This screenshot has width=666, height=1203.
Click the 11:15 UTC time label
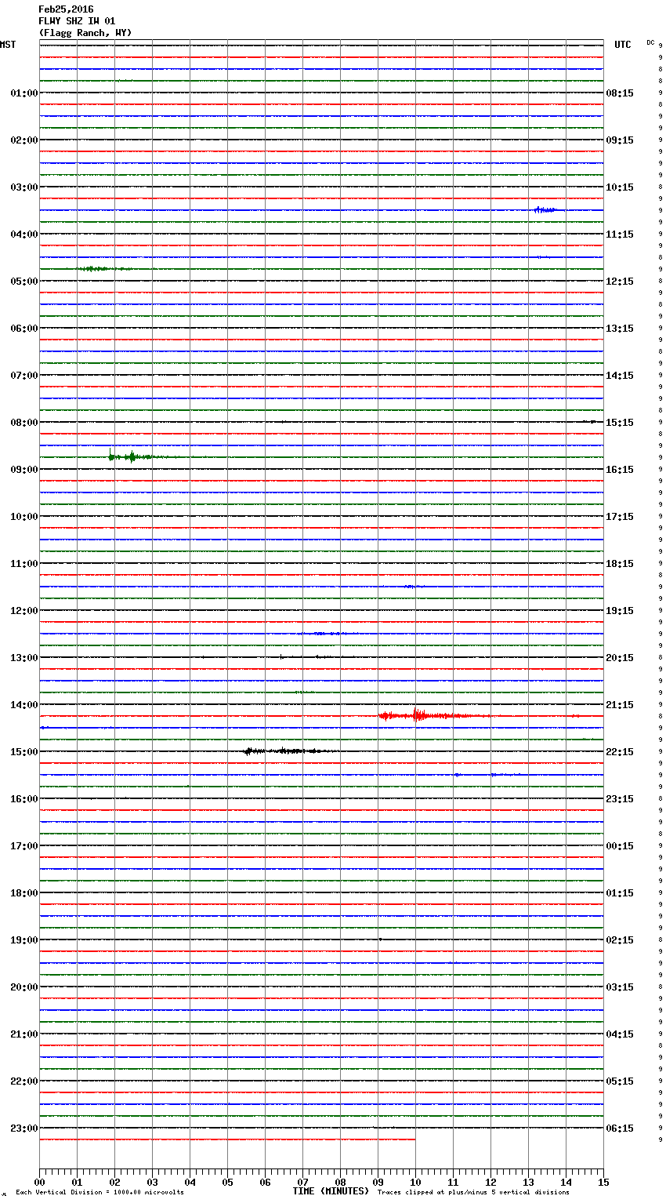[x=620, y=234]
